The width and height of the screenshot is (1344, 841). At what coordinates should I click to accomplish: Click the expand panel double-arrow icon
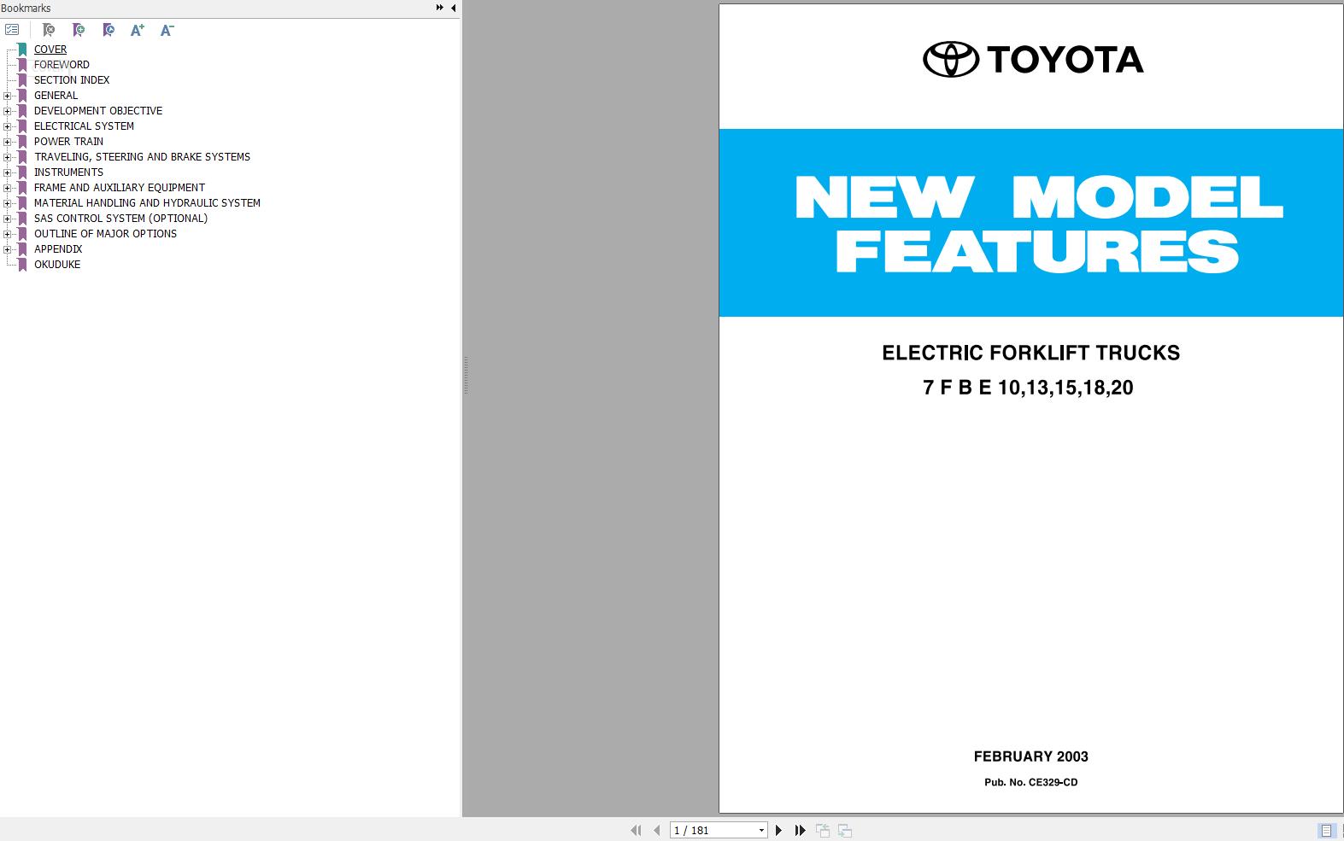click(439, 8)
